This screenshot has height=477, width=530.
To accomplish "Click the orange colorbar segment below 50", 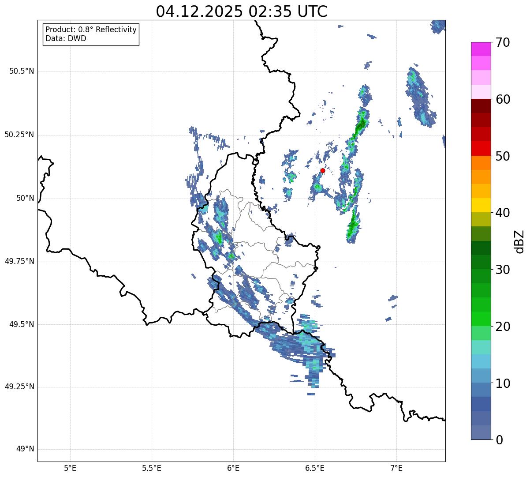I will click(481, 163).
